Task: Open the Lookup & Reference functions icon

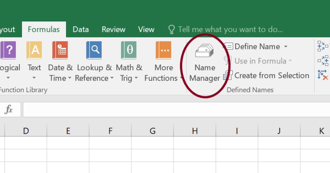Action: coord(94,50)
